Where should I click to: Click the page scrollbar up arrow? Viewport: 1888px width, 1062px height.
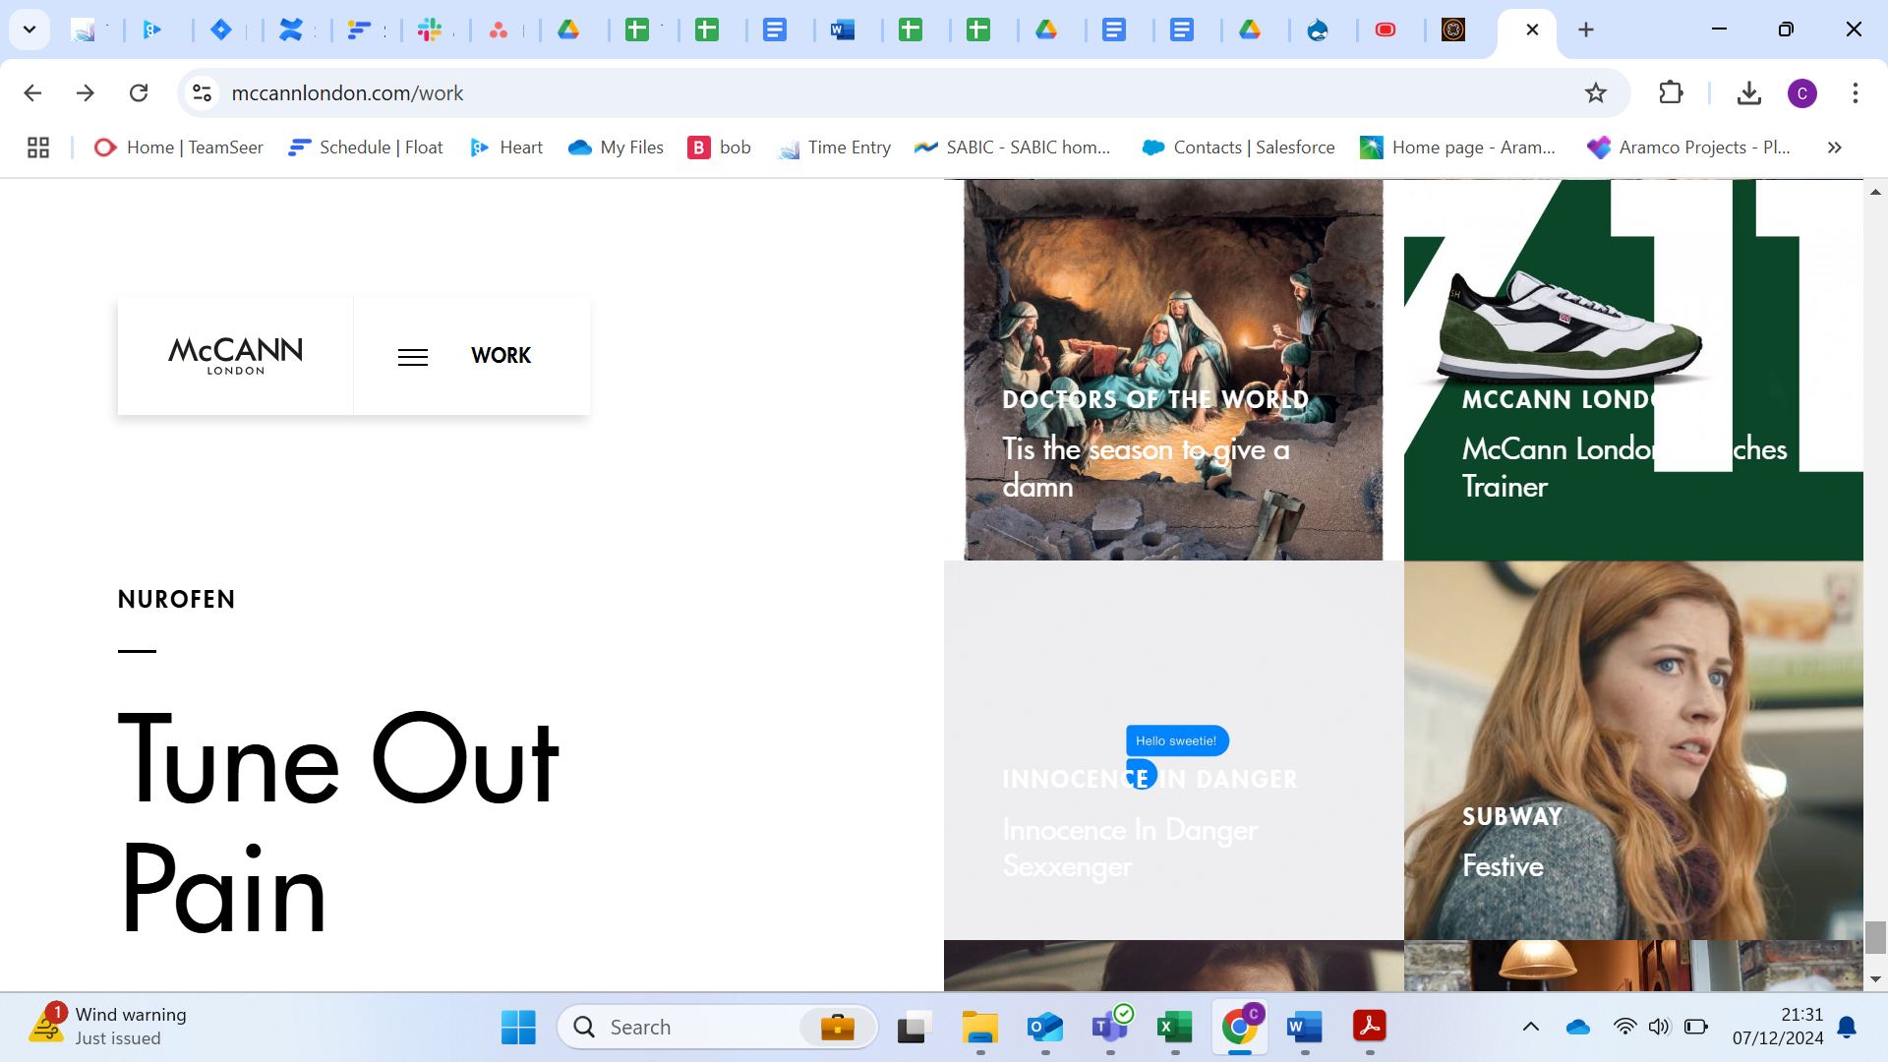coord(1875,192)
